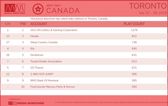
Task: Open the www.mediamonitors.com footer link
Action: tap(159, 102)
